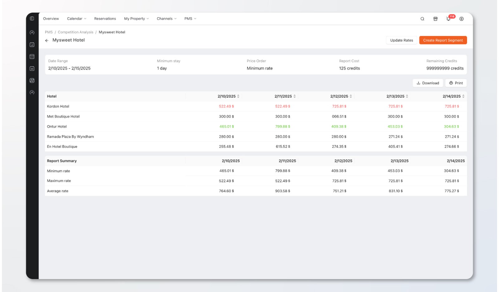The image size is (499, 292).
Task: Click the Print button
Action: [x=456, y=83]
